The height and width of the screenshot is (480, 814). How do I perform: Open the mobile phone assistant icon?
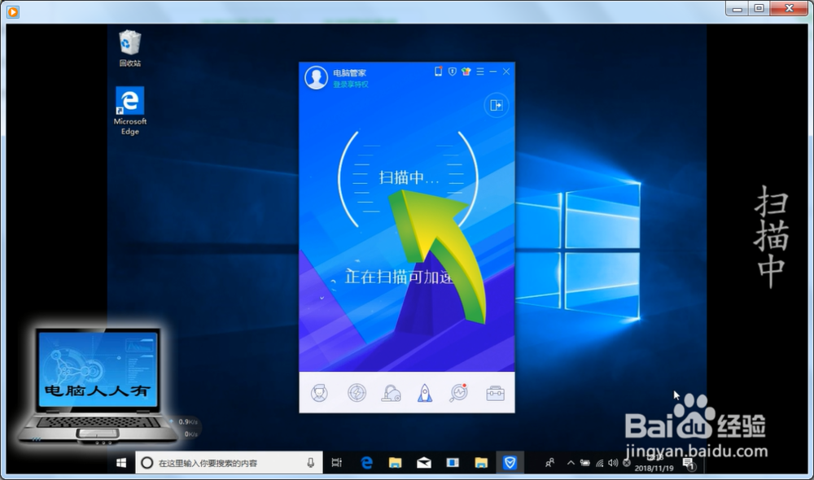[438, 72]
